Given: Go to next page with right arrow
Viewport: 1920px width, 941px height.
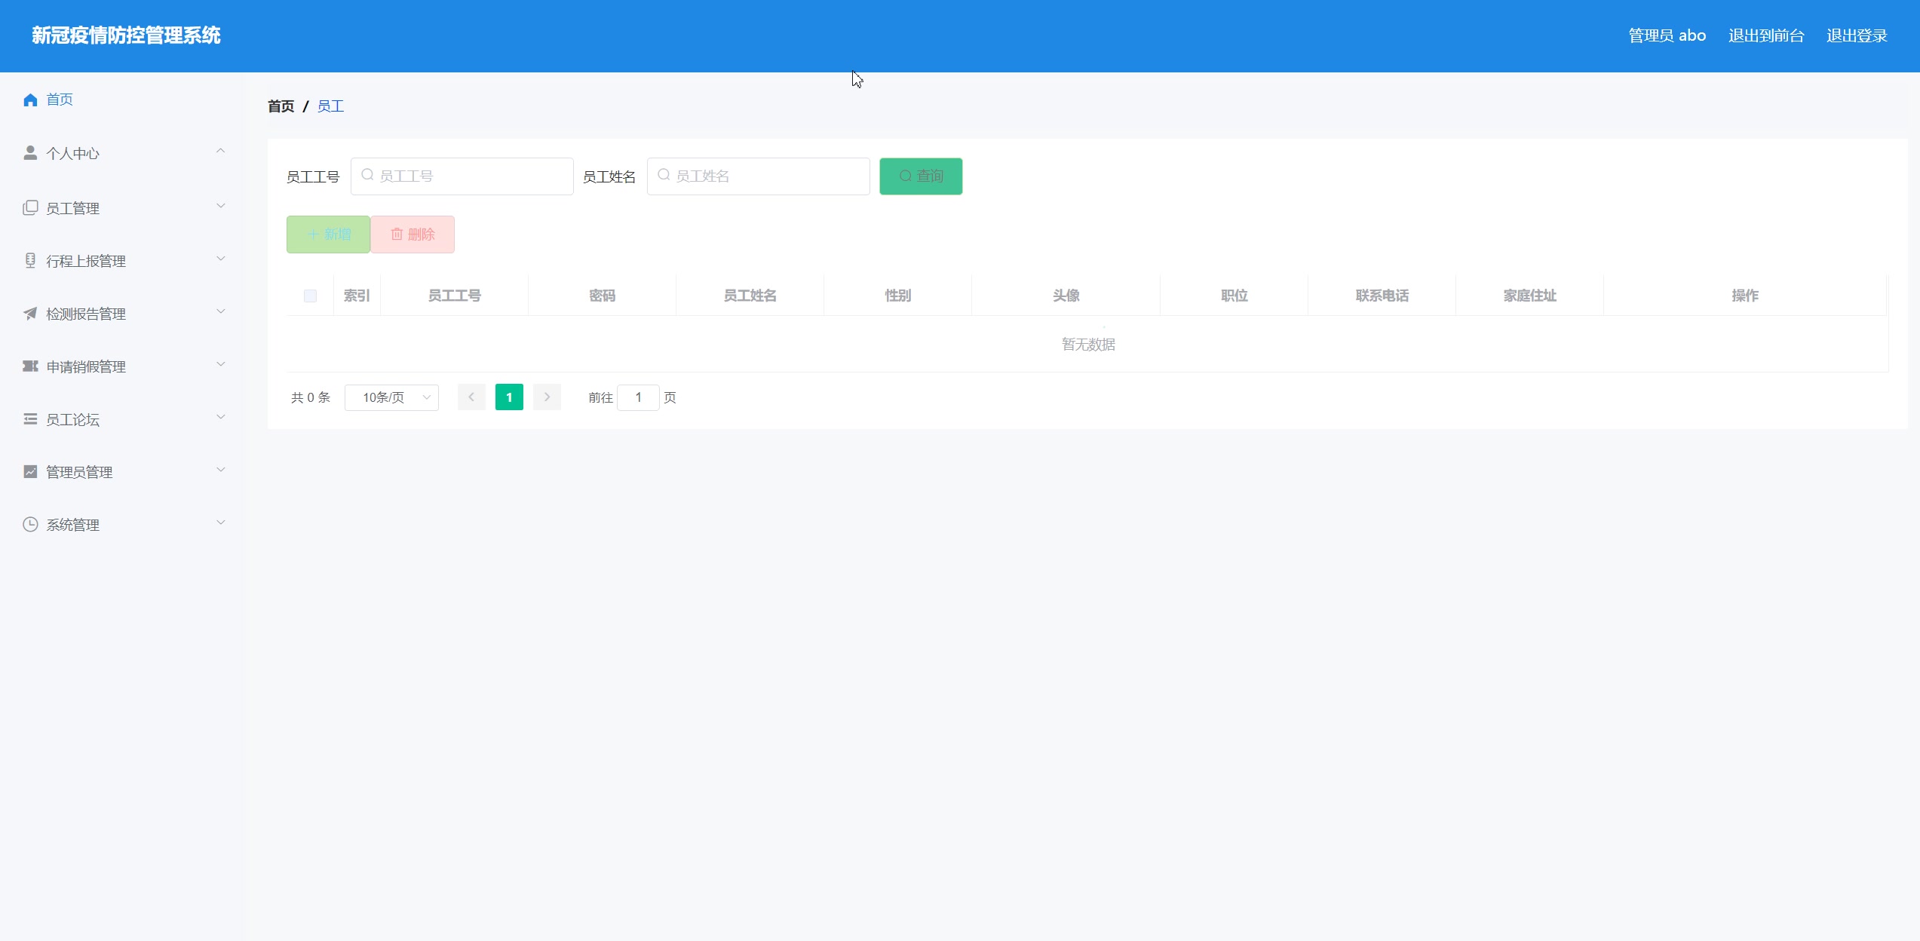Looking at the screenshot, I should coord(547,397).
